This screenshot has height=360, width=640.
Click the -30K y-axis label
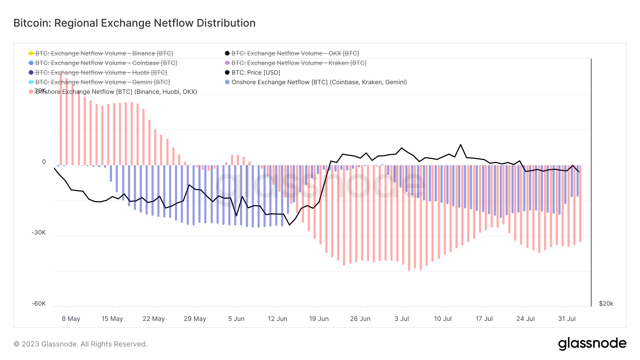click(x=39, y=232)
